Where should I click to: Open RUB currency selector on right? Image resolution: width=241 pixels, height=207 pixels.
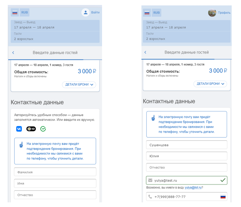point(156,13)
